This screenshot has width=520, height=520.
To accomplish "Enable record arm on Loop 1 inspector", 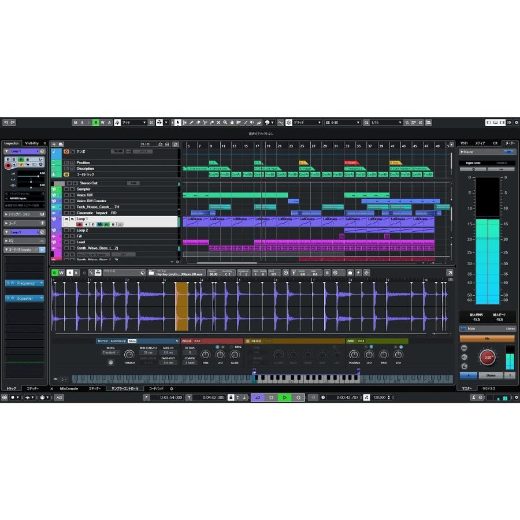I will tap(8, 165).
